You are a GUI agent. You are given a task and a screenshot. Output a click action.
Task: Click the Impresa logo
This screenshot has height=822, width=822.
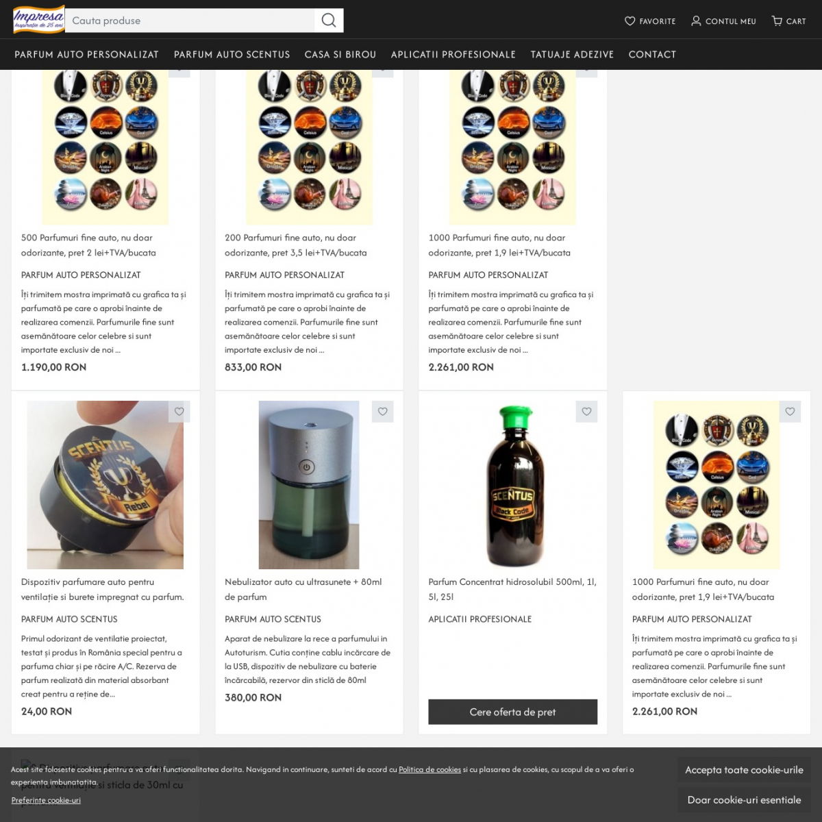click(39, 20)
